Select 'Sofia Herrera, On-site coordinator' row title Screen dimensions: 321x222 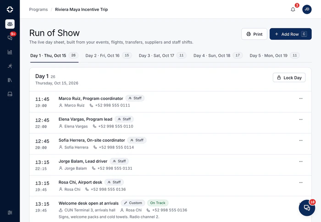click(x=92, y=140)
